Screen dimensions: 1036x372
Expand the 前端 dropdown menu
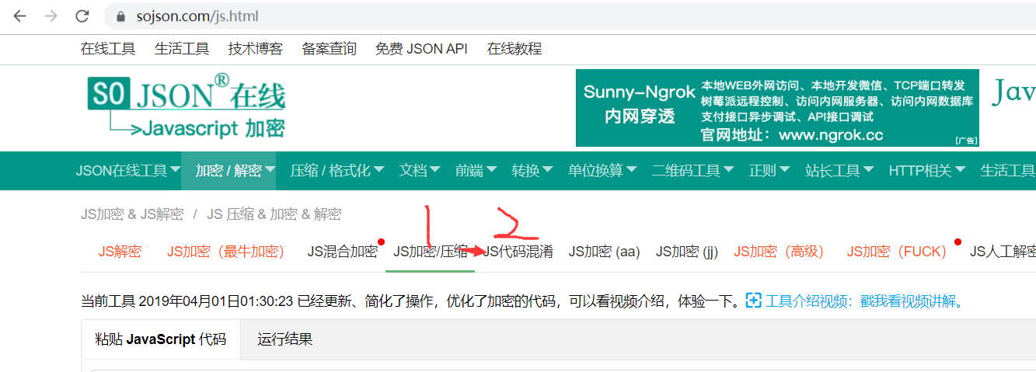[476, 171]
